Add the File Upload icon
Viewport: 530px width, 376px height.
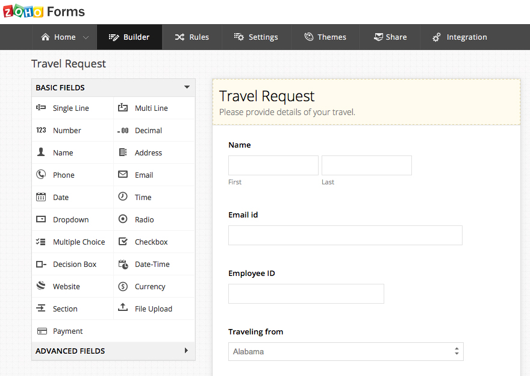pyautogui.click(x=123, y=307)
